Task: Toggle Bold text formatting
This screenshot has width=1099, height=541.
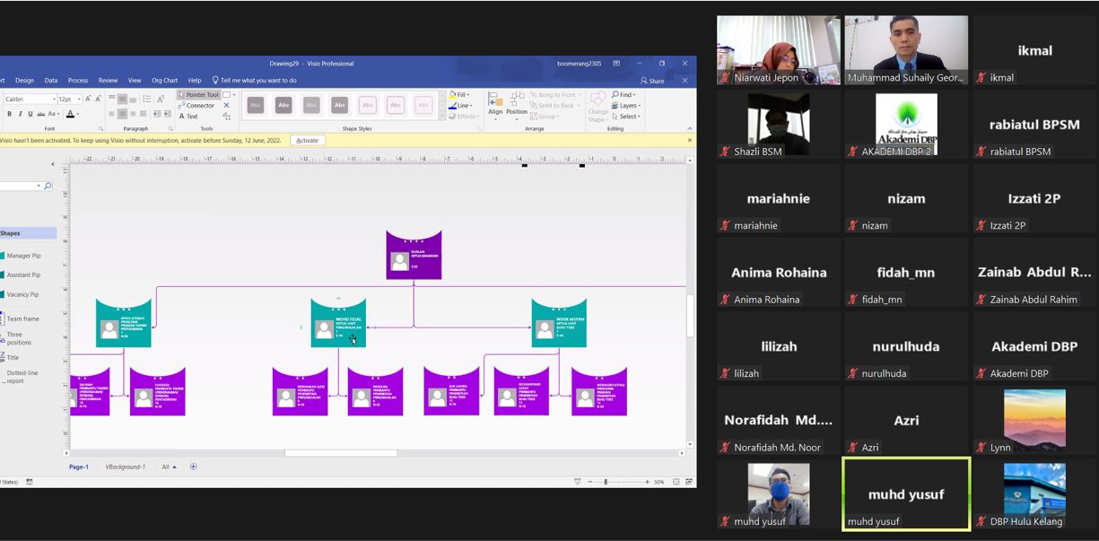Action: coord(10,115)
